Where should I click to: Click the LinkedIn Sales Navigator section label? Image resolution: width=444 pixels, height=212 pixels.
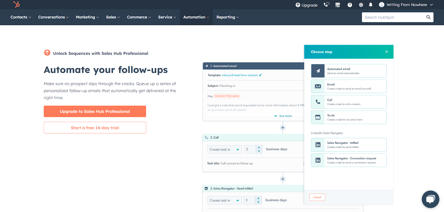pos(327,133)
